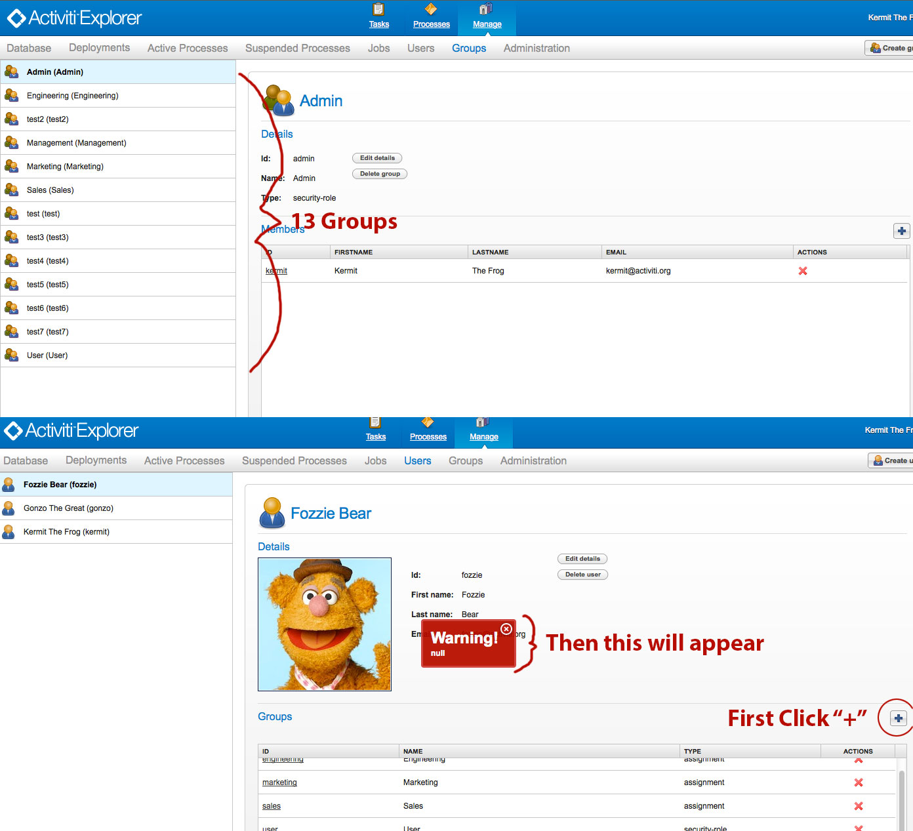
Task: Click the group icon of the Engineering row
Action: point(11,96)
